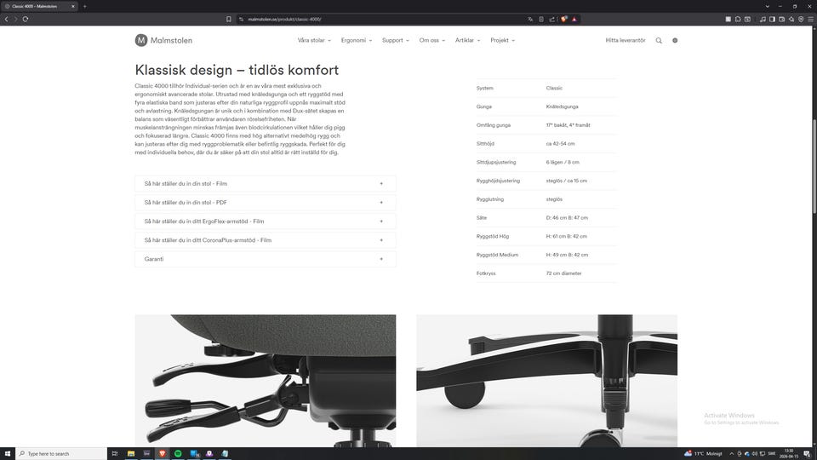Image resolution: width=817 pixels, height=460 pixels.
Task: Click the Leo AI sparkle icon
Action: pos(791,20)
